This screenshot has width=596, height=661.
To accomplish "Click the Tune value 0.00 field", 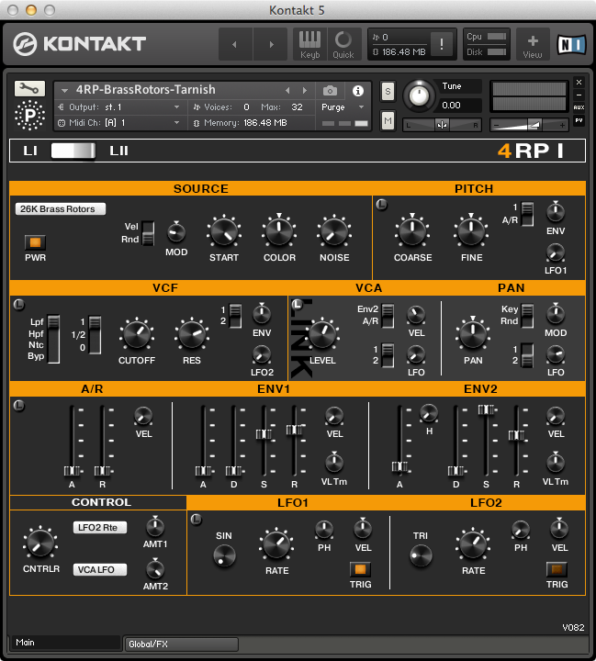I will [459, 106].
